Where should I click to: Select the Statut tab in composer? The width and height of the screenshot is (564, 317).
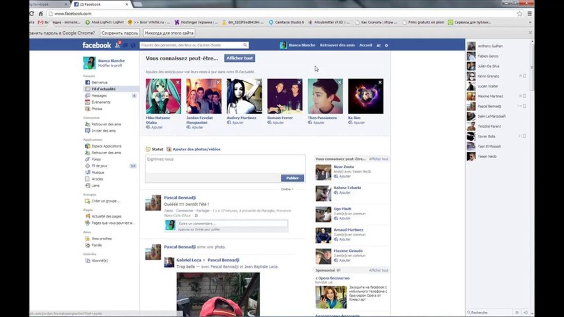click(x=154, y=149)
